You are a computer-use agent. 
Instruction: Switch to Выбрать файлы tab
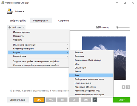(18, 20)
